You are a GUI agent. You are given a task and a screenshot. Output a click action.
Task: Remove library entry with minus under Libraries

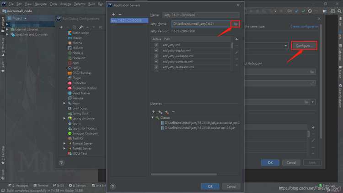173,112
